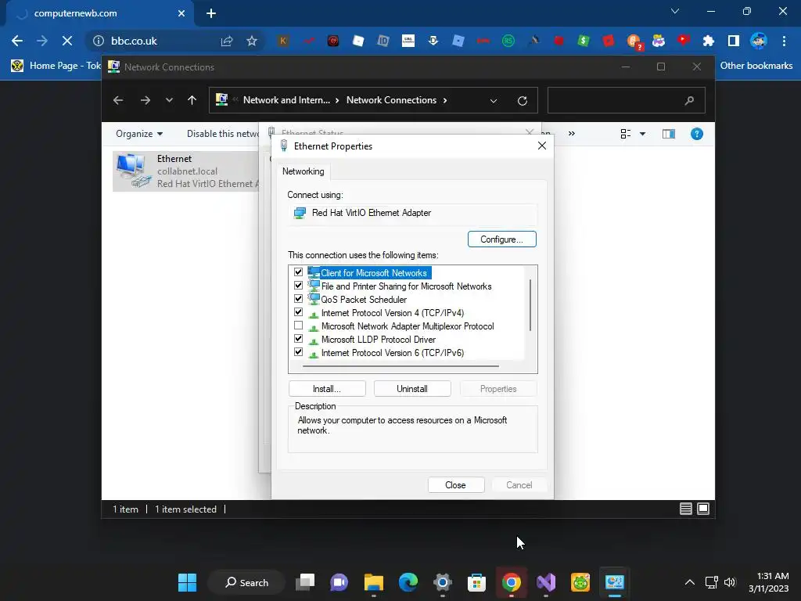Open Other bookmarks folder
Image resolution: width=801 pixels, height=601 pixels.
[756, 66]
